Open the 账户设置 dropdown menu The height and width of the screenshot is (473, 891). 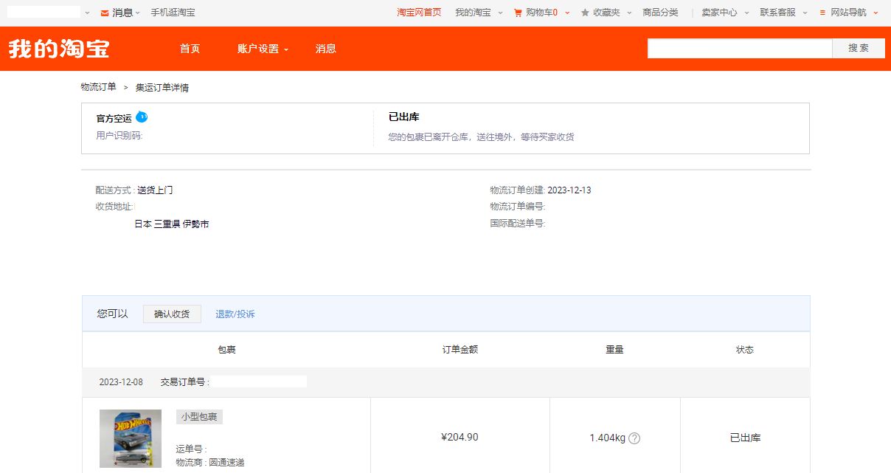263,49
